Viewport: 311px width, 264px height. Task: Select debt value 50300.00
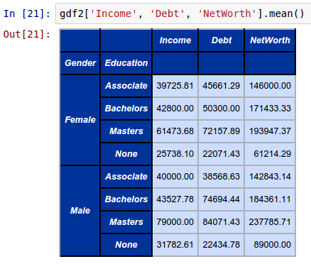(222, 109)
